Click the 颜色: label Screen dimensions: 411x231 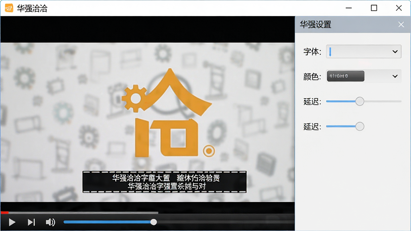point(312,77)
